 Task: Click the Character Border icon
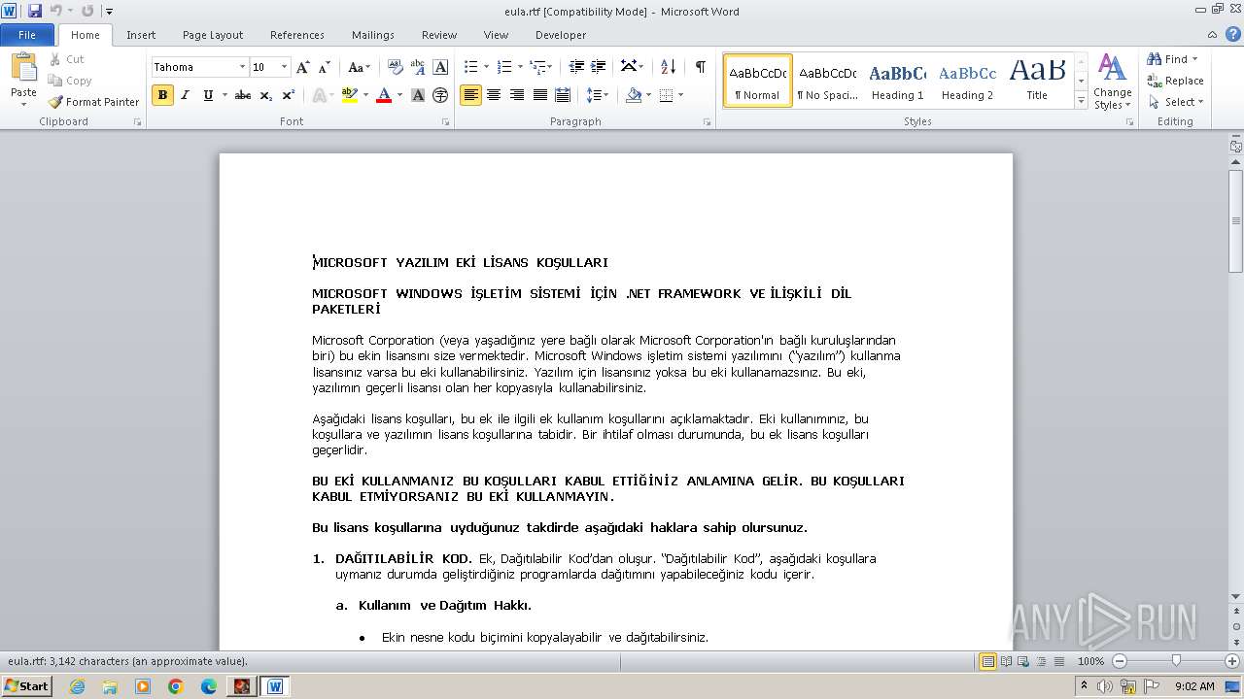440,67
